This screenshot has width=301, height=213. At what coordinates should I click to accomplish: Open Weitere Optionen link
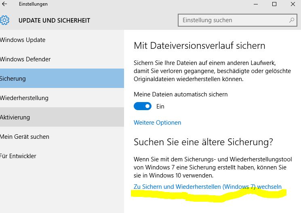158,123
